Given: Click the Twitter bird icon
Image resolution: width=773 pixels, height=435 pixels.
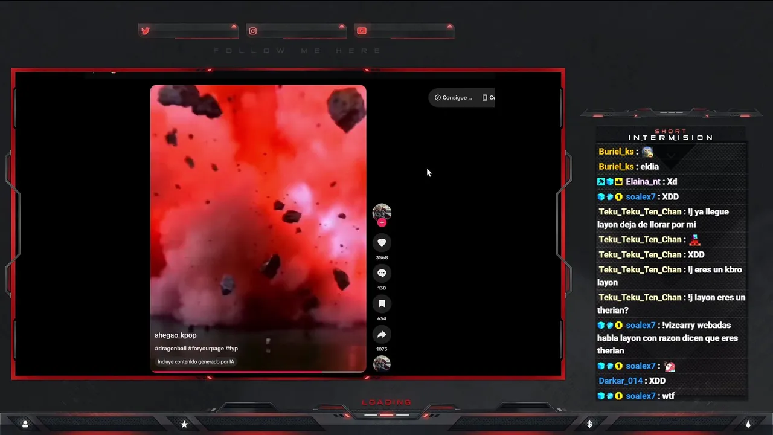Looking at the screenshot, I should coord(145,31).
